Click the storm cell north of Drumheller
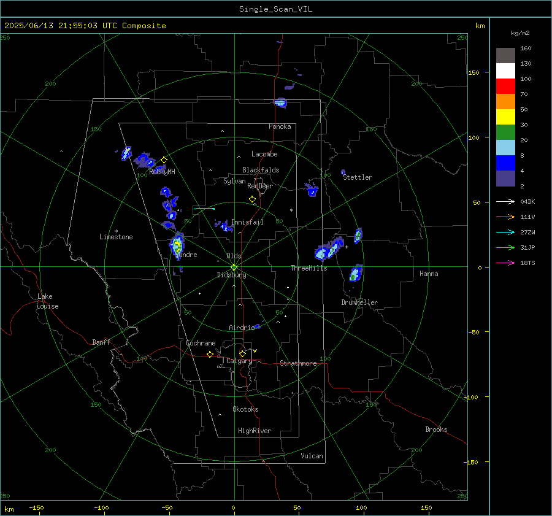The width and height of the screenshot is (552, 516). (x=356, y=273)
